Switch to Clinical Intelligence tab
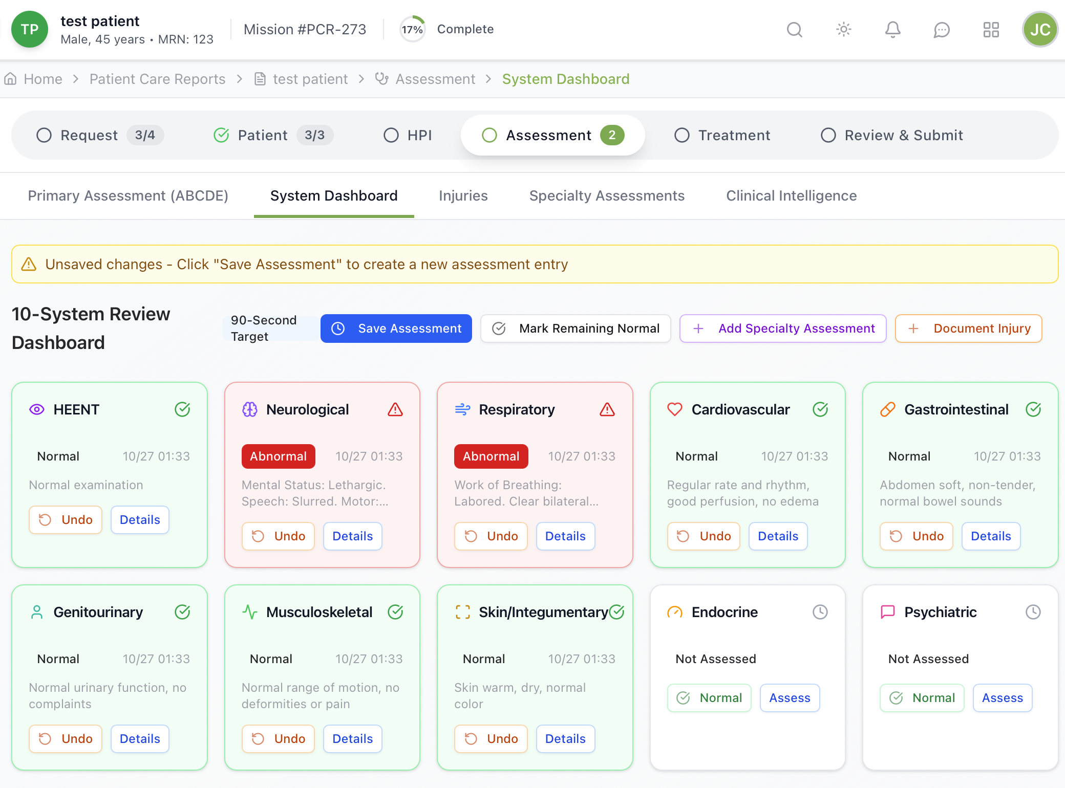The image size is (1065, 788). click(791, 195)
